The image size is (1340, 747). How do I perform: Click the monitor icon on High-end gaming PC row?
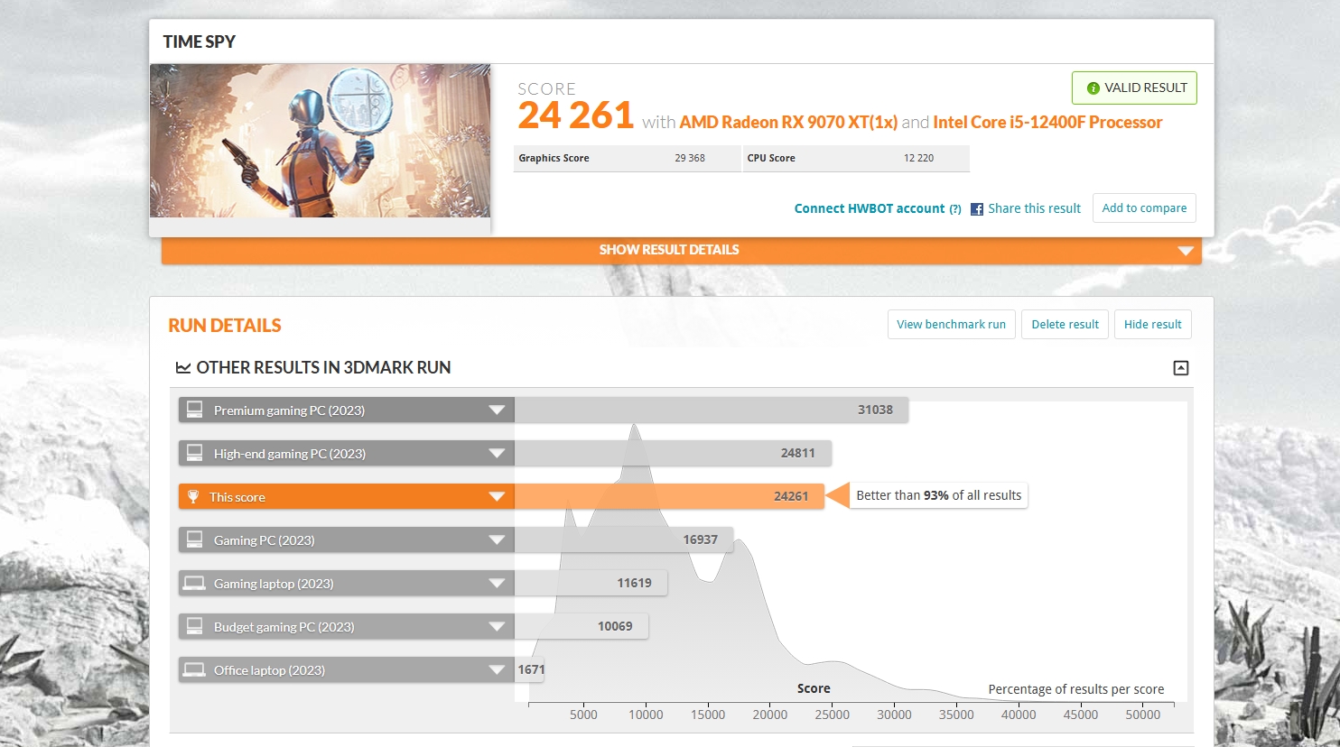tap(194, 453)
